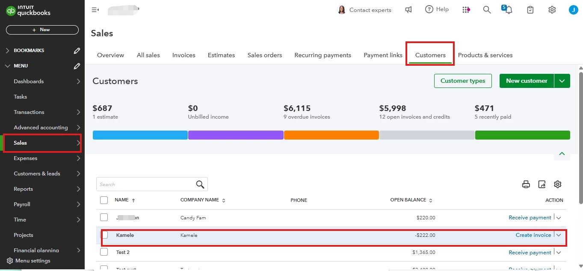Switch to Payment links tab

[383, 55]
